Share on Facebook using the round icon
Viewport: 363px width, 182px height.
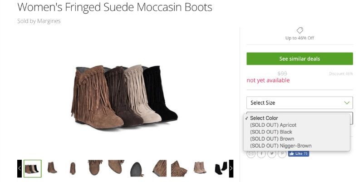[262, 154]
